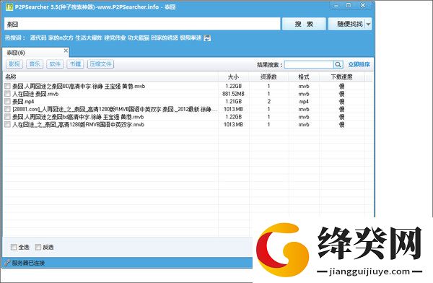This screenshot has width=433, height=283.
Task: Filter results by 书籍
Action: (x=75, y=64)
